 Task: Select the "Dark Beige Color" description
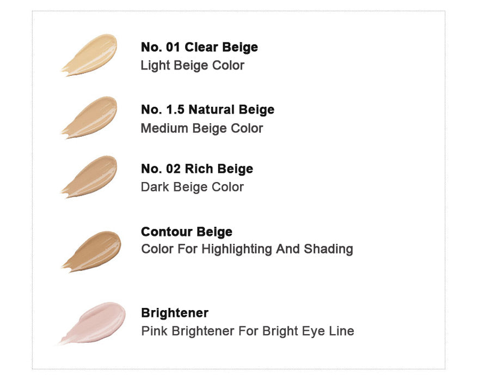point(192,187)
